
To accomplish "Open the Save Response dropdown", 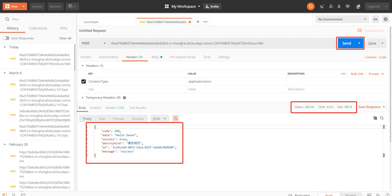I will [x=372, y=107].
